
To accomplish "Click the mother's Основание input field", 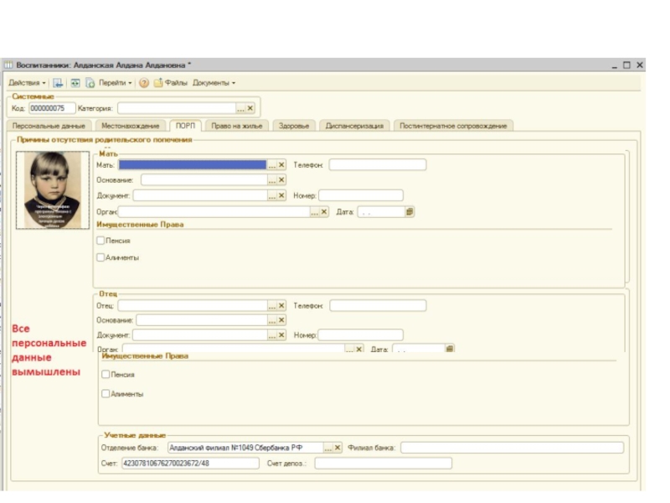I will [x=204, y=180].
